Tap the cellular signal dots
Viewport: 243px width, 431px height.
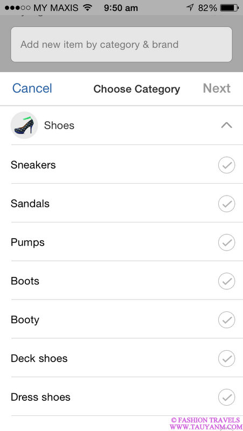click(x=18, y=8)
